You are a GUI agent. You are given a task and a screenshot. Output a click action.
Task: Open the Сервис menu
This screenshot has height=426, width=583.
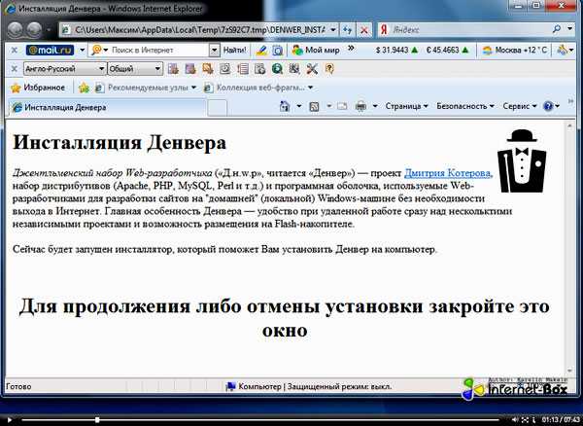[520, 106]
